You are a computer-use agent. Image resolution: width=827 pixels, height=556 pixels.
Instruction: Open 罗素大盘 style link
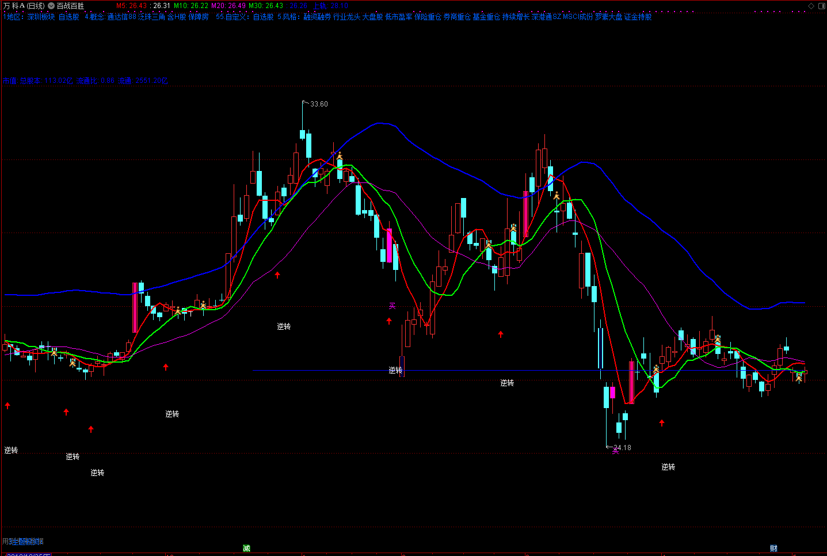[609, 17]
